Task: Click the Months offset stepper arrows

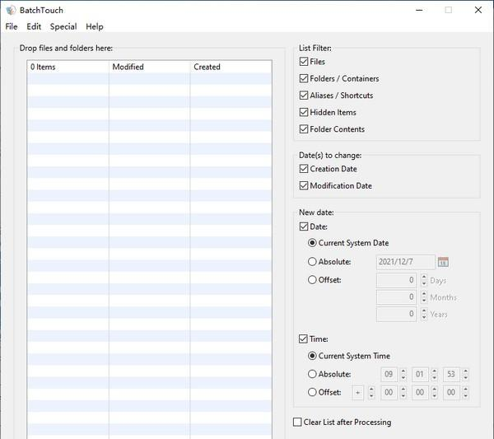Action: [424, 297]
